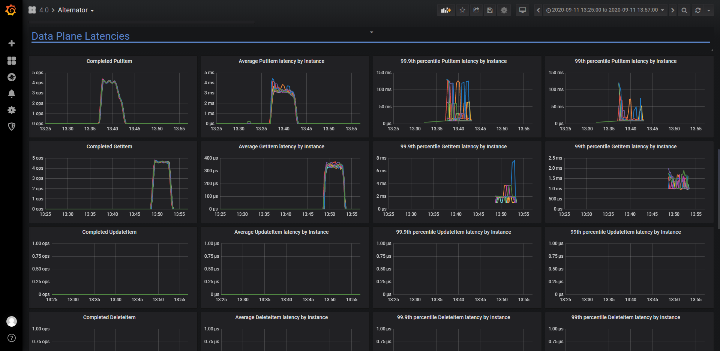The height and width of the screenshot is (351, 720).
Task: Shift time range backward
Action: (x=538, y=10)
